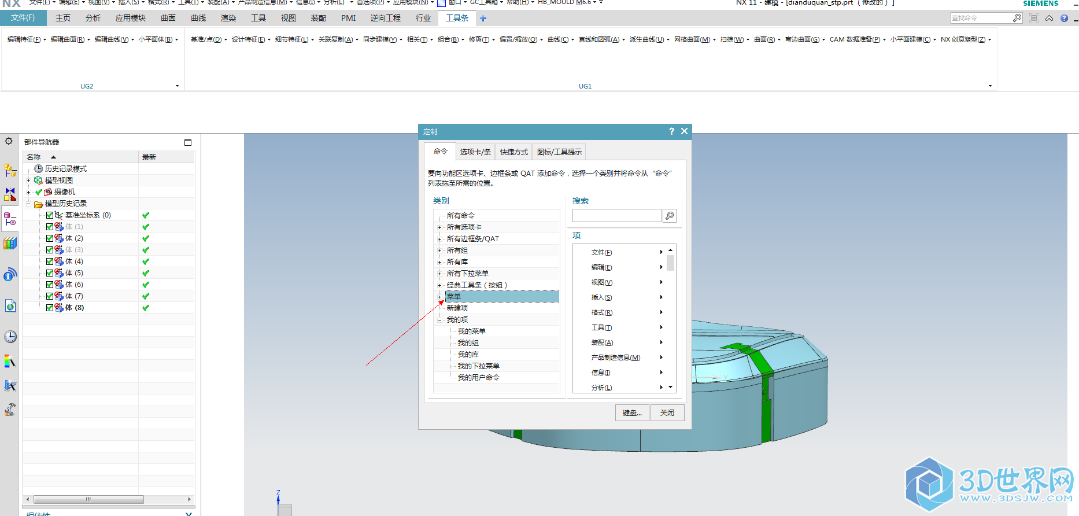Open the resource bar options gear icon
The width and height of the screenshot is (1079, 516).
pyautogui.click(x=9, y=141)
